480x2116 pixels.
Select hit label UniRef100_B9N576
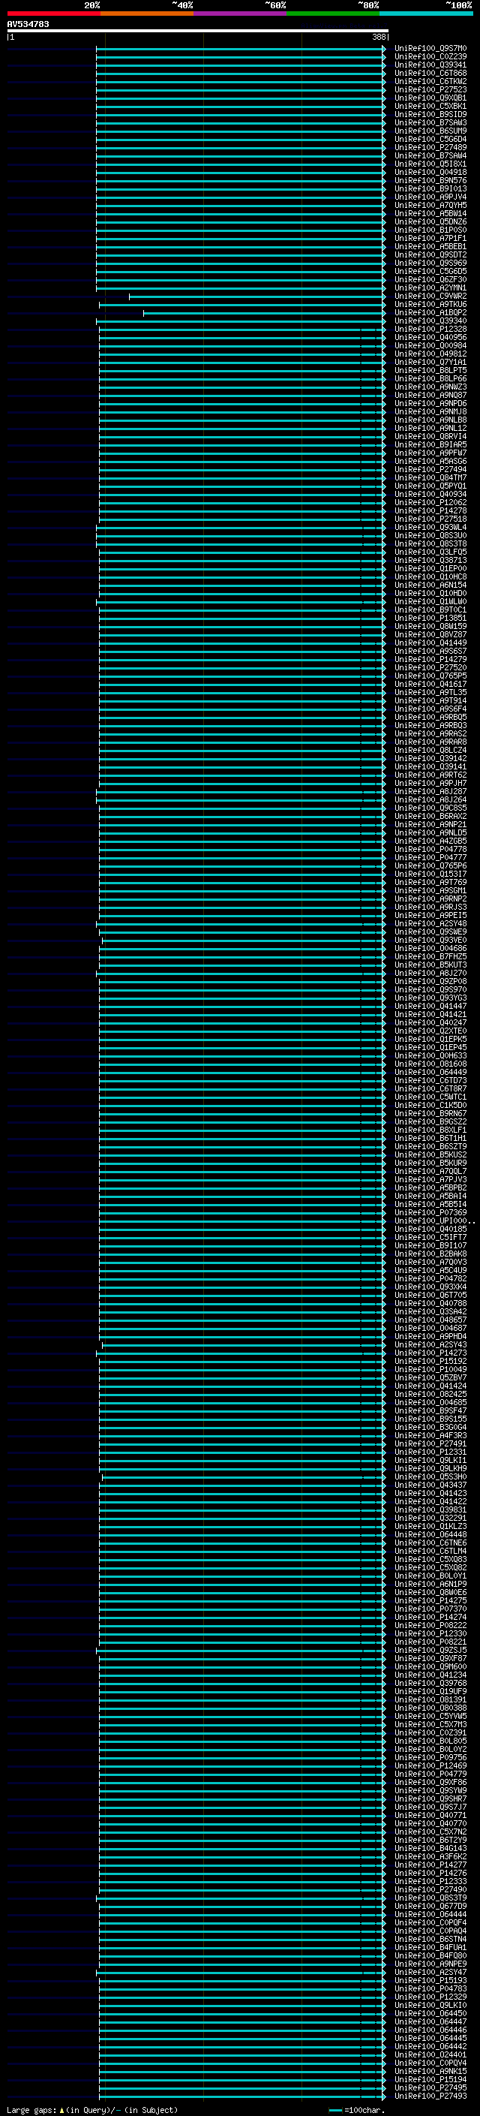[x=430, y=181]
